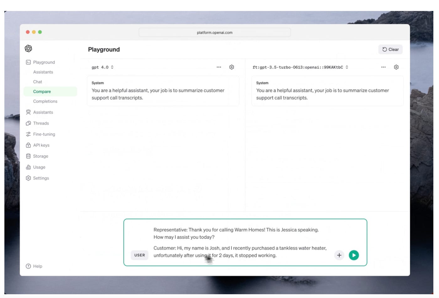Open settings for the gpt 4.0 model panel

[232, 67]
